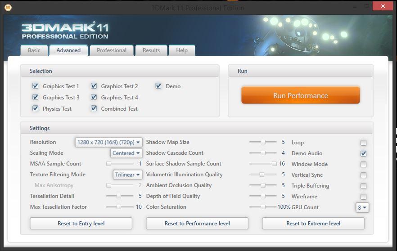Open the GPU Count dropdown
This screenshot has width=397, height=251.
tap(362, 207)
